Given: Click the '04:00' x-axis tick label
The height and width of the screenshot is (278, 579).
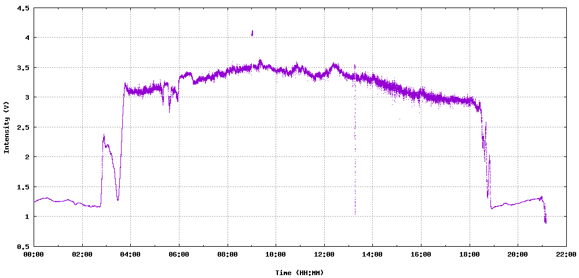Looking at the screenshot, I should coord(131,254).
